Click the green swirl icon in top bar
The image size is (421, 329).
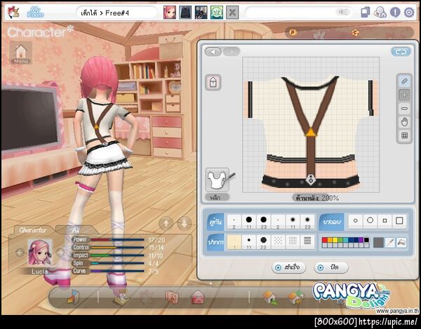pos(216,13)
